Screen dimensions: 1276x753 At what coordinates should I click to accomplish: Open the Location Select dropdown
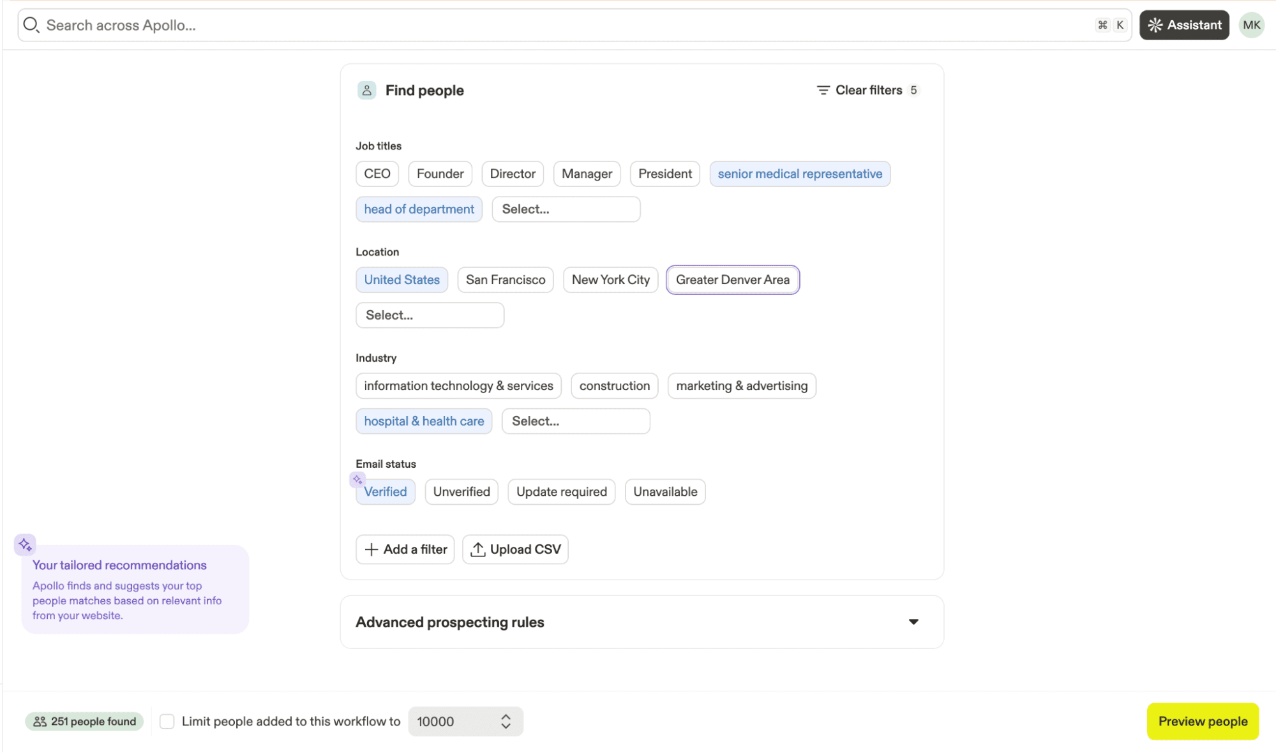tap(429, 315)
